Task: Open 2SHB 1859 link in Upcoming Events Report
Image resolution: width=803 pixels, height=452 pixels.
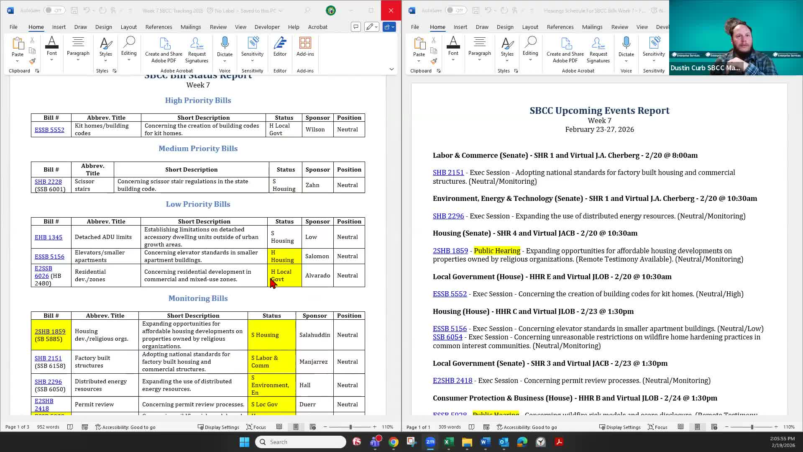Action: [450, 251]
